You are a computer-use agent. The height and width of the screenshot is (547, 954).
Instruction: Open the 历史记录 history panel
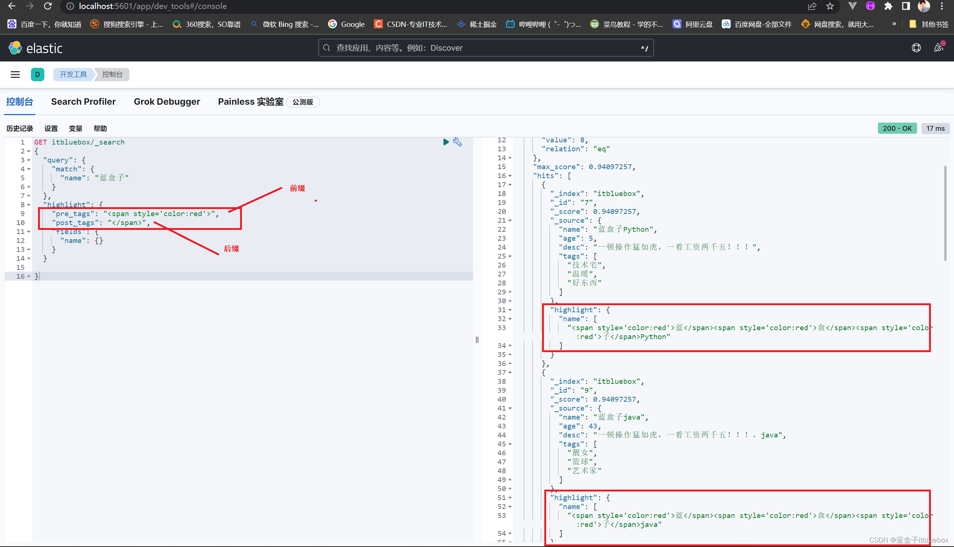coord(19,129)
